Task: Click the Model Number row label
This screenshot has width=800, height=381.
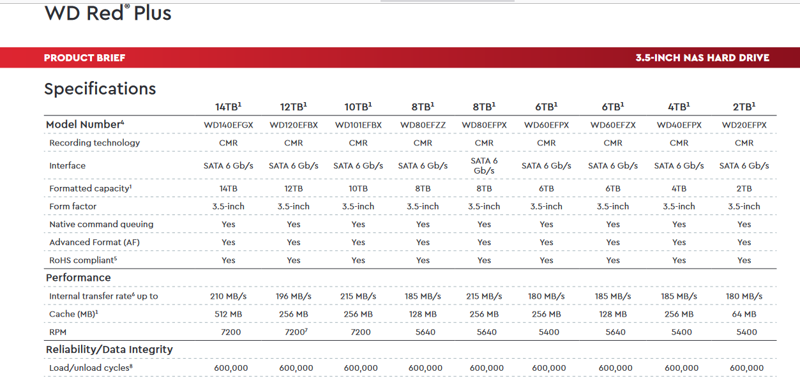Action: point(85,124)
